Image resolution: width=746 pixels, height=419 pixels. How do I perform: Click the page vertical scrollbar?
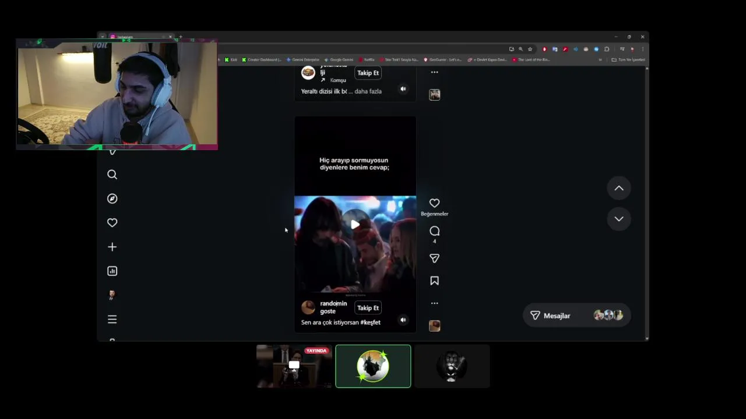(647, 203)
